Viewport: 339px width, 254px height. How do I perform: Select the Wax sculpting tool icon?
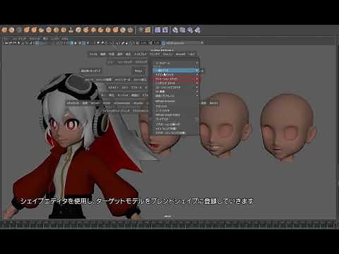pos(78,30)
